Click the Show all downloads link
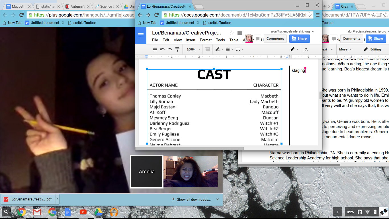Screen dimensions: 389x219 pos(194,200)
